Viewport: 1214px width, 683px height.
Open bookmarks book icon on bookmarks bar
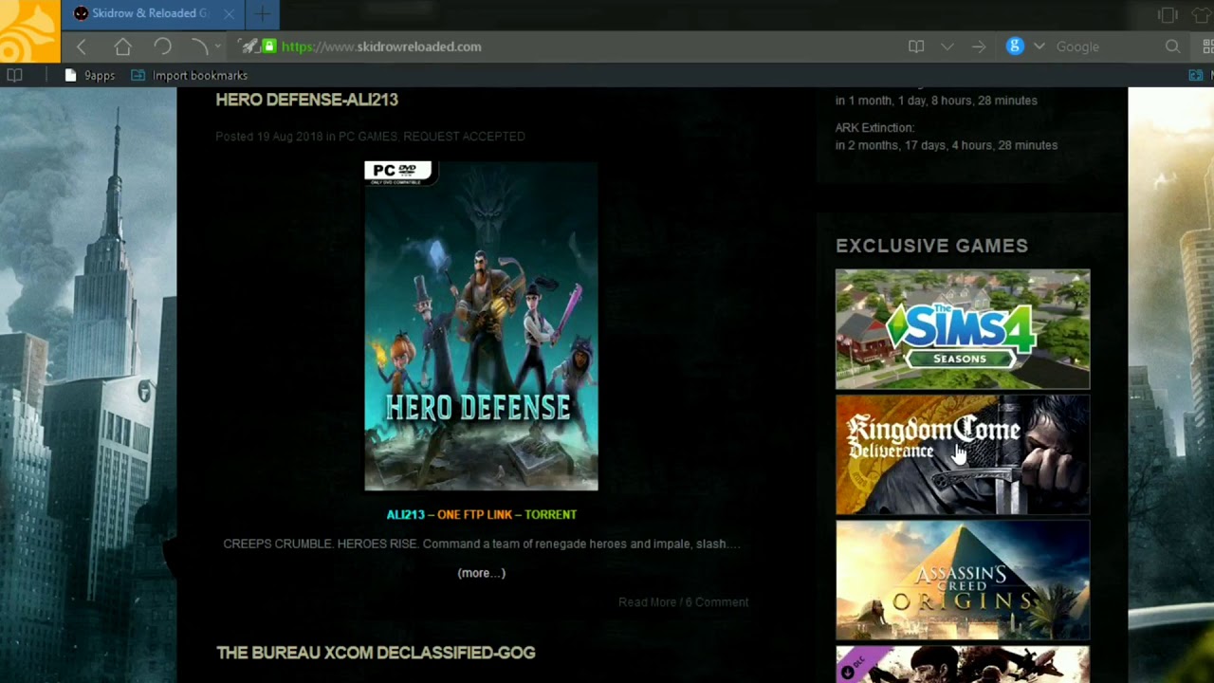click(14, 75)
